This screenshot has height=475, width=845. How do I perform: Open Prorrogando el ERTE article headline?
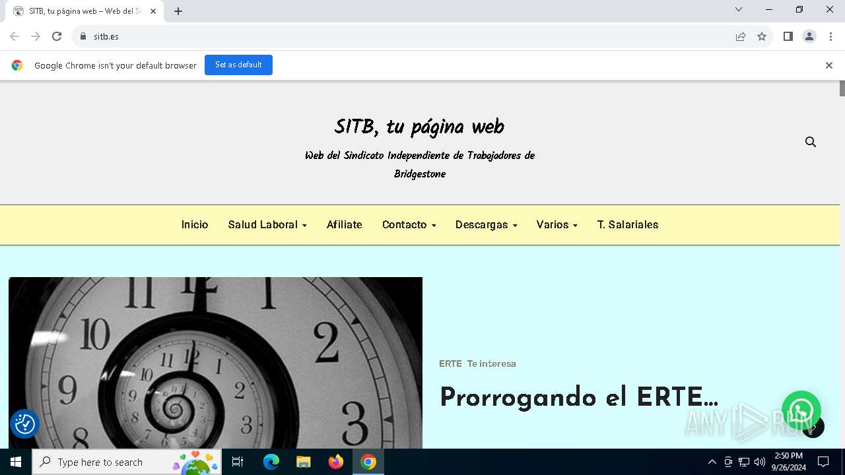tap(578, 397)
